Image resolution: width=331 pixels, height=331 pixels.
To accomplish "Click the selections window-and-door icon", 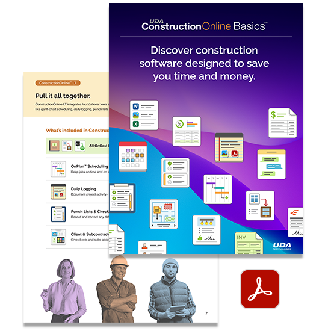I will coord(260,206).
